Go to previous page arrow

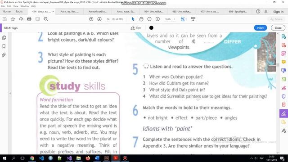tap(91, 19)
